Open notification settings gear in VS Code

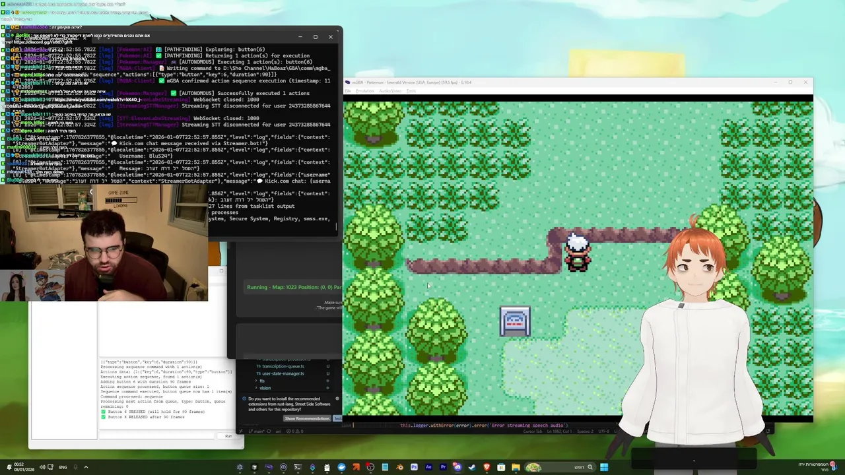337,398
